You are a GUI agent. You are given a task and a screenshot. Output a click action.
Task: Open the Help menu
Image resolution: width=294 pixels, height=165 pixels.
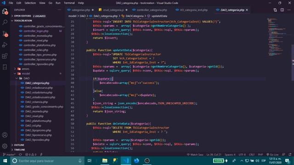coord(81,3)
